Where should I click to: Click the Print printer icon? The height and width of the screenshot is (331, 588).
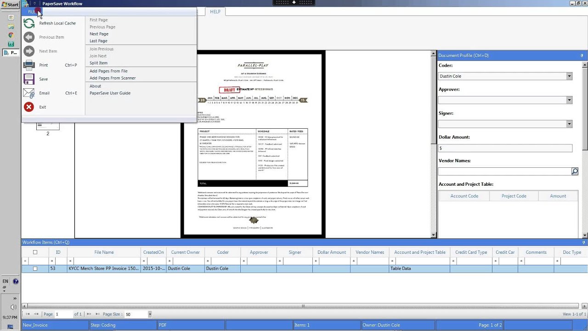click(29, 65)
